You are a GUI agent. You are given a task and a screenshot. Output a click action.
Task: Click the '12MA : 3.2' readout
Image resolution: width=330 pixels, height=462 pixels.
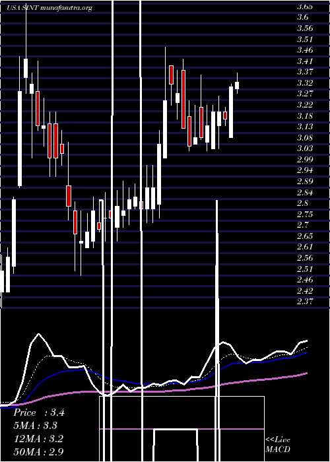coord(38,439)
